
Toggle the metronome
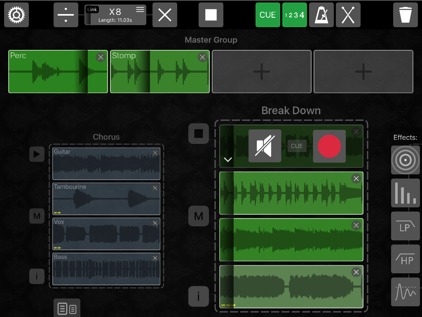coord(321,15)
